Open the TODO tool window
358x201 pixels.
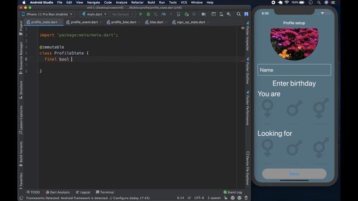click(34, 192)
